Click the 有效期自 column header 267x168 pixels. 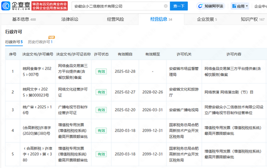(125, 54)
